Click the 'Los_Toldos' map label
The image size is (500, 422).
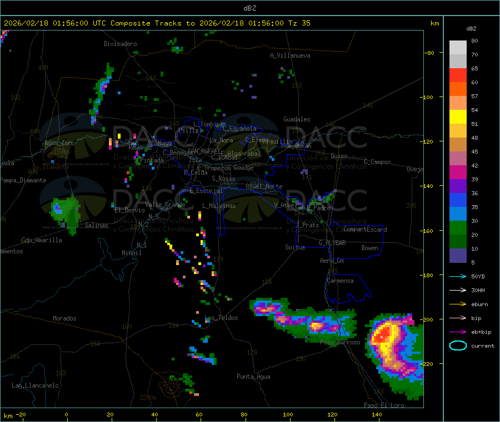[221, 318]
